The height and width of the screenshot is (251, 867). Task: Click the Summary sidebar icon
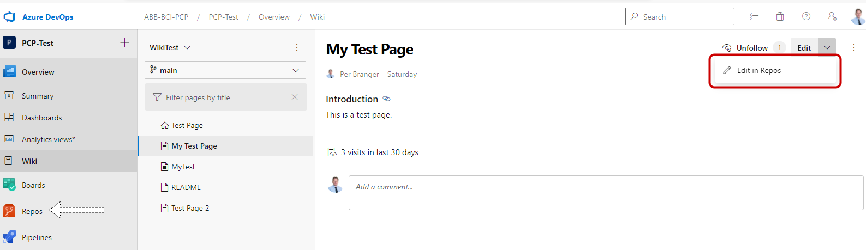(9, 95)
